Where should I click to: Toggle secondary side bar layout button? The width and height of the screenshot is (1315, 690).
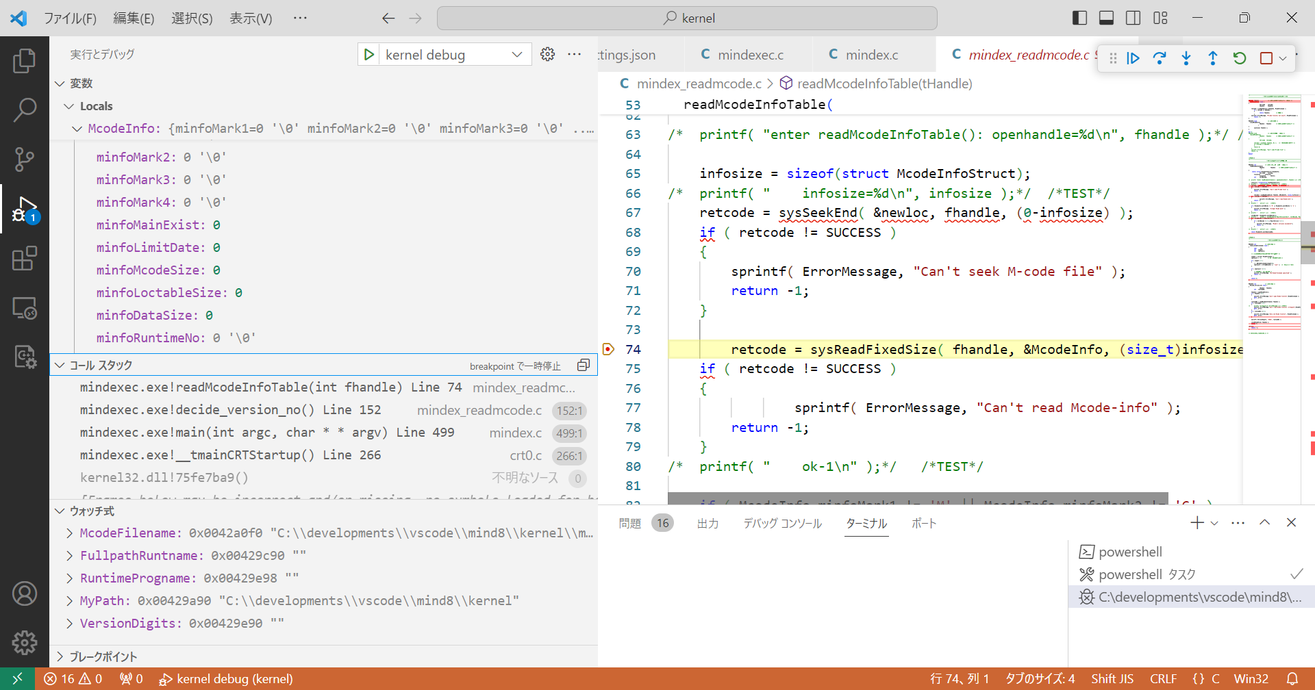[x=1134, y=18]
